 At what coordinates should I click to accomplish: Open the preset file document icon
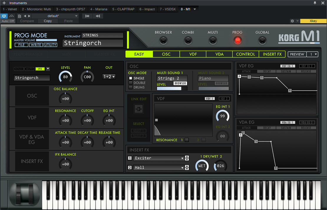19,16
